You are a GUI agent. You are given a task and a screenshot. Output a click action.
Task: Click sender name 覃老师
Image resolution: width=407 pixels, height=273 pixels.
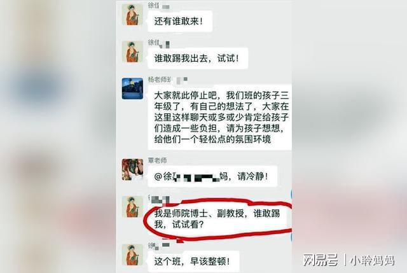157,160
